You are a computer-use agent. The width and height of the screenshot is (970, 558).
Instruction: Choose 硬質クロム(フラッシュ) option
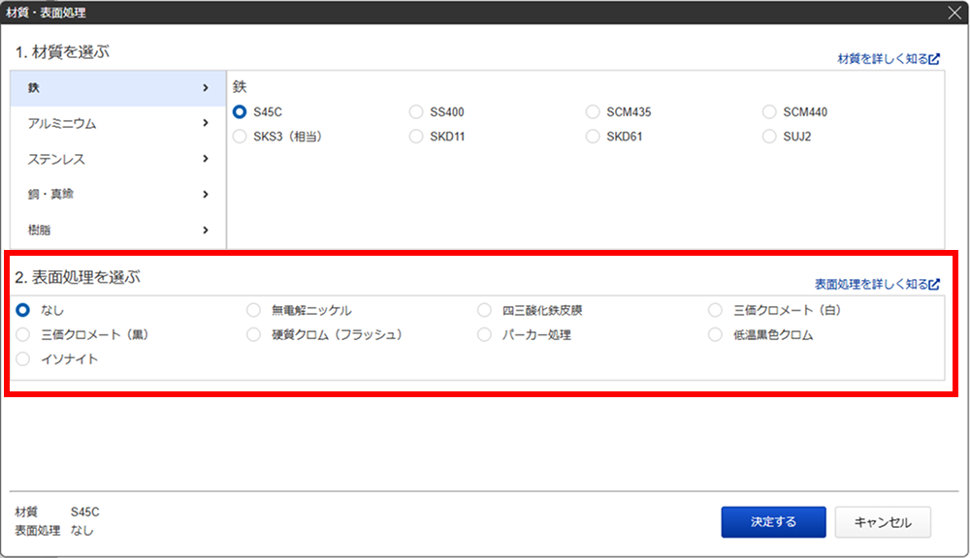pyautogui.click(x=253, y=334)
